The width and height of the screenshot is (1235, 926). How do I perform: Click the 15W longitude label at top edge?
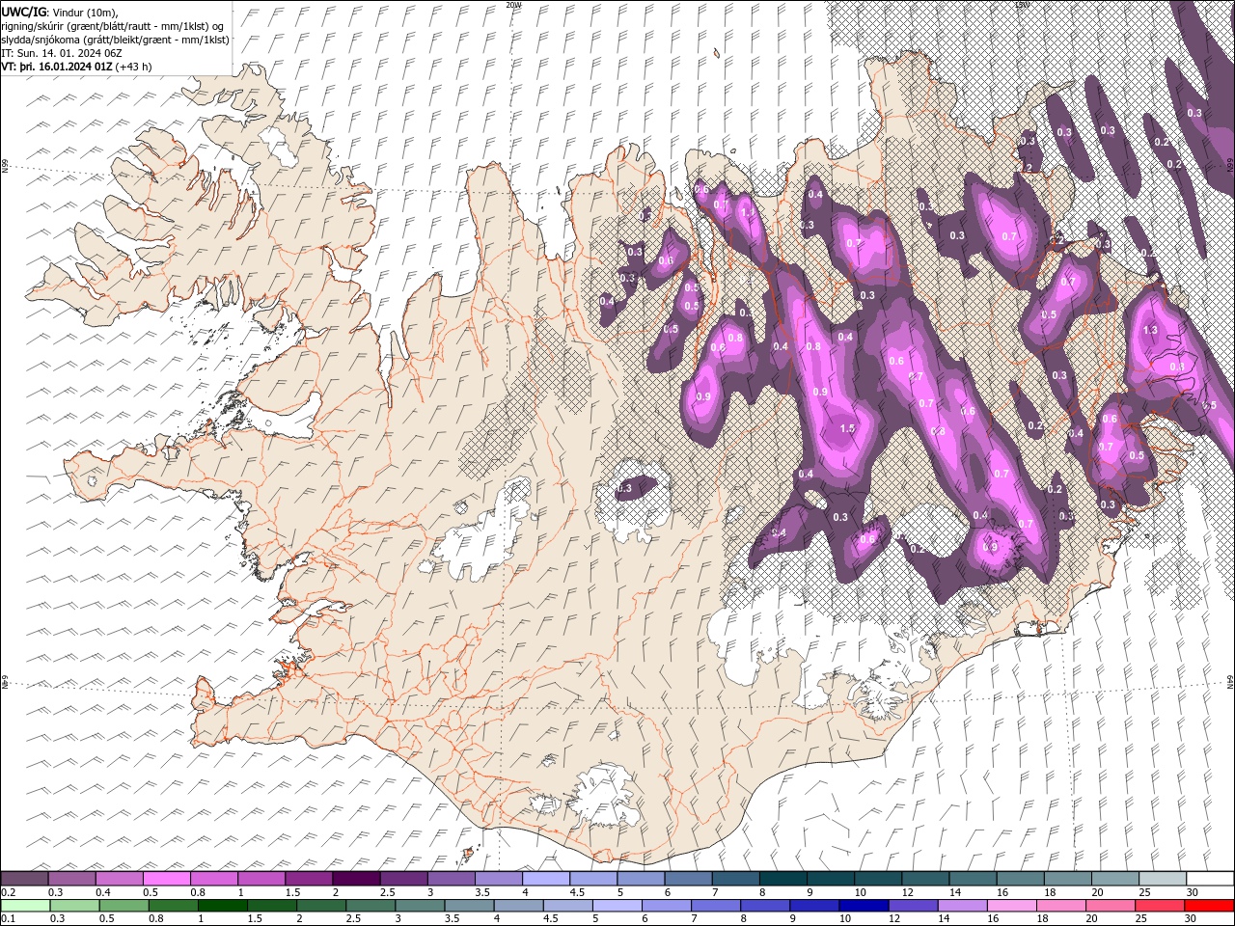(x=1022, y=5)
